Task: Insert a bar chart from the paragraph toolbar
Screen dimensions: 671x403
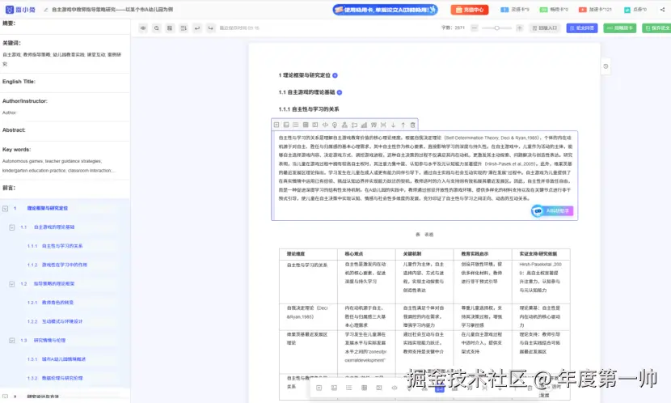Action: [364, 125]
